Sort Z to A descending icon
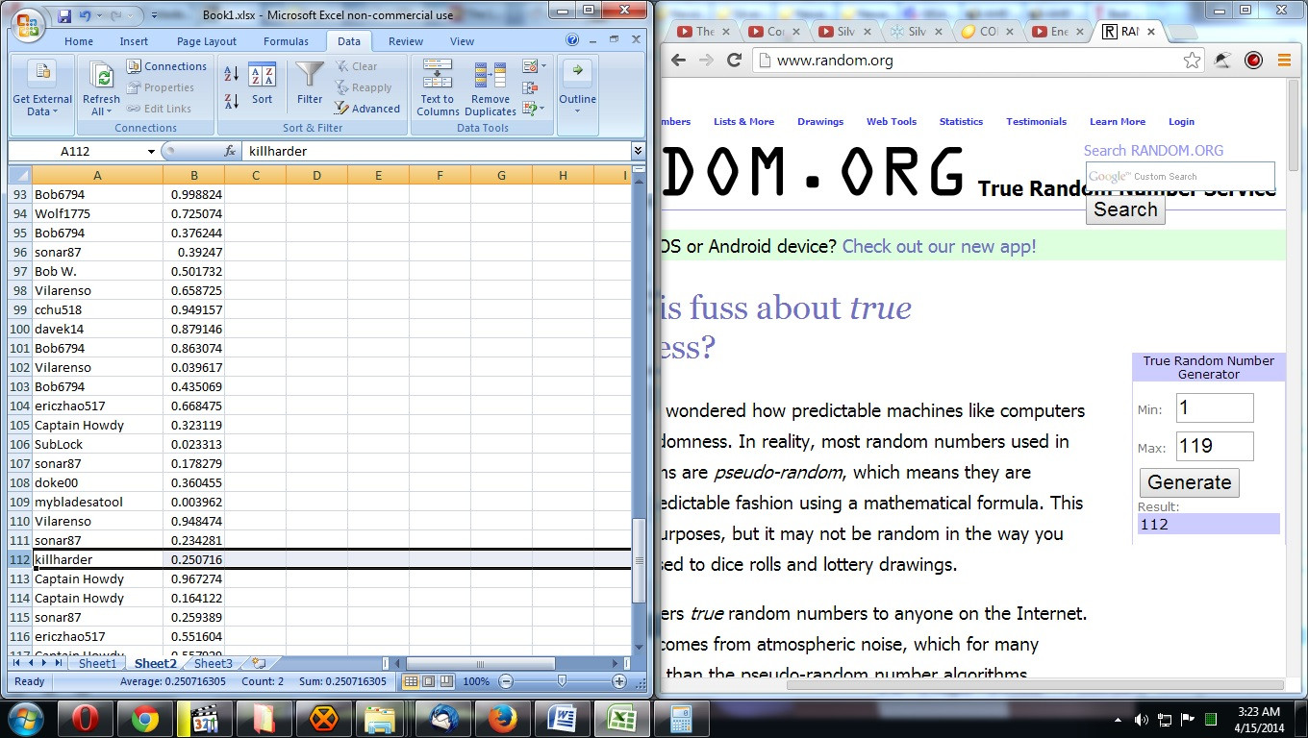The width and height of the screenshot is (1308, 738). [x=232, y=101]
